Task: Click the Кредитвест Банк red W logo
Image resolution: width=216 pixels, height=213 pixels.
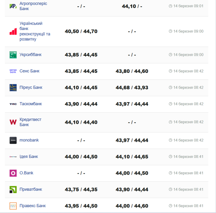Action: 13,122
